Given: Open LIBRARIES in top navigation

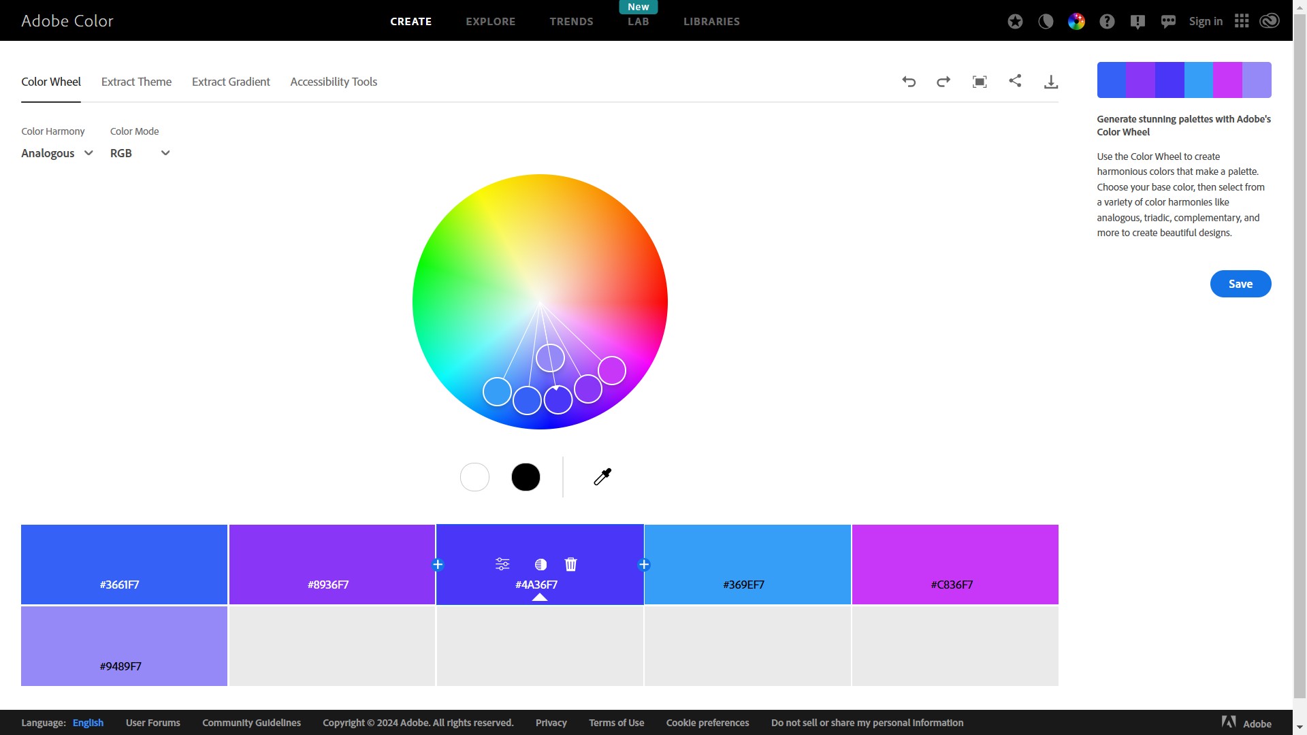Looking at the screenshot, I should pos(711,22).
